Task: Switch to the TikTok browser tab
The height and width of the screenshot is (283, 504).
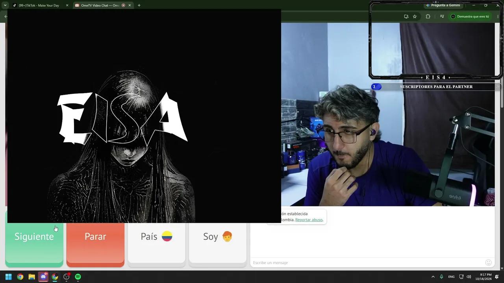Action: (x=39, y=6)
